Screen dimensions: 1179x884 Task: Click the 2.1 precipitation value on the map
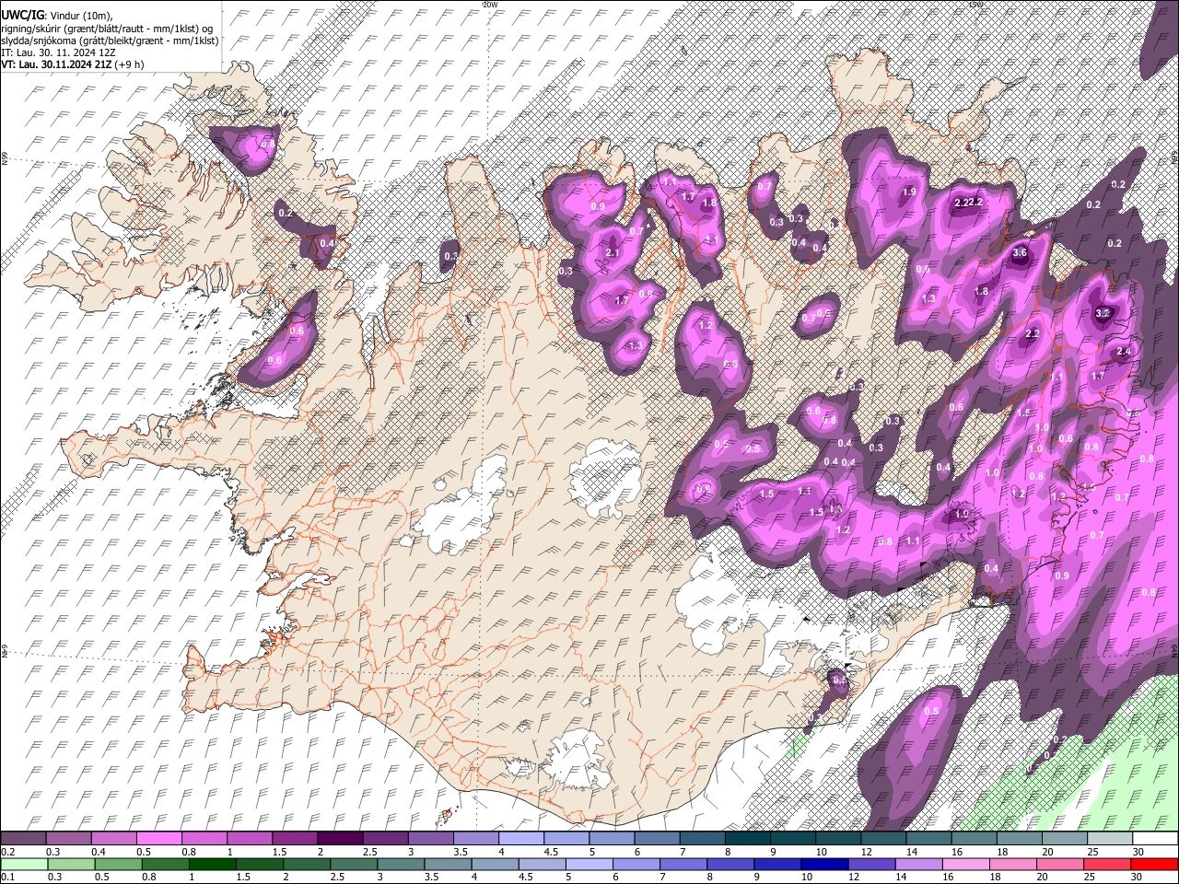[x=613, y=252]
